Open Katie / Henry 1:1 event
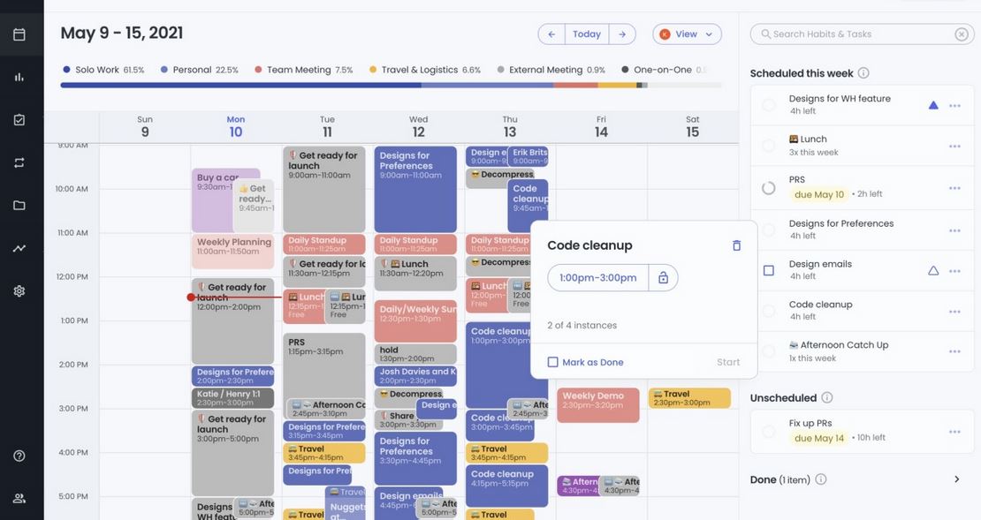The image size is (981, 520). [232, 398]
